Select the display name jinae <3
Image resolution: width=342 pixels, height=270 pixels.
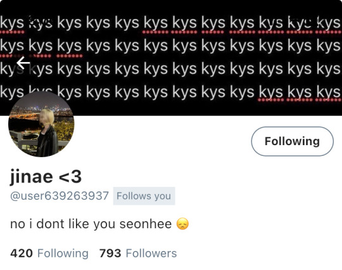[x=46, y=177]
